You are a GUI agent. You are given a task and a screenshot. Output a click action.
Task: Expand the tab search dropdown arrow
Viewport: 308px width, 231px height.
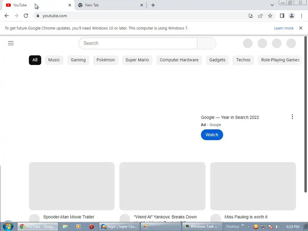[272, 5]
